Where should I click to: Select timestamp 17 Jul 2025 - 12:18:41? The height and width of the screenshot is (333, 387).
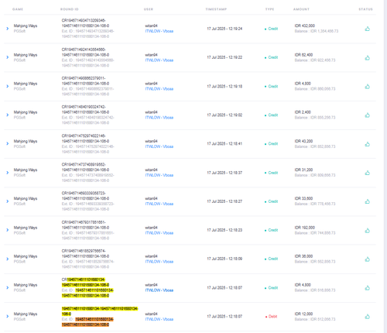(224, 143)
